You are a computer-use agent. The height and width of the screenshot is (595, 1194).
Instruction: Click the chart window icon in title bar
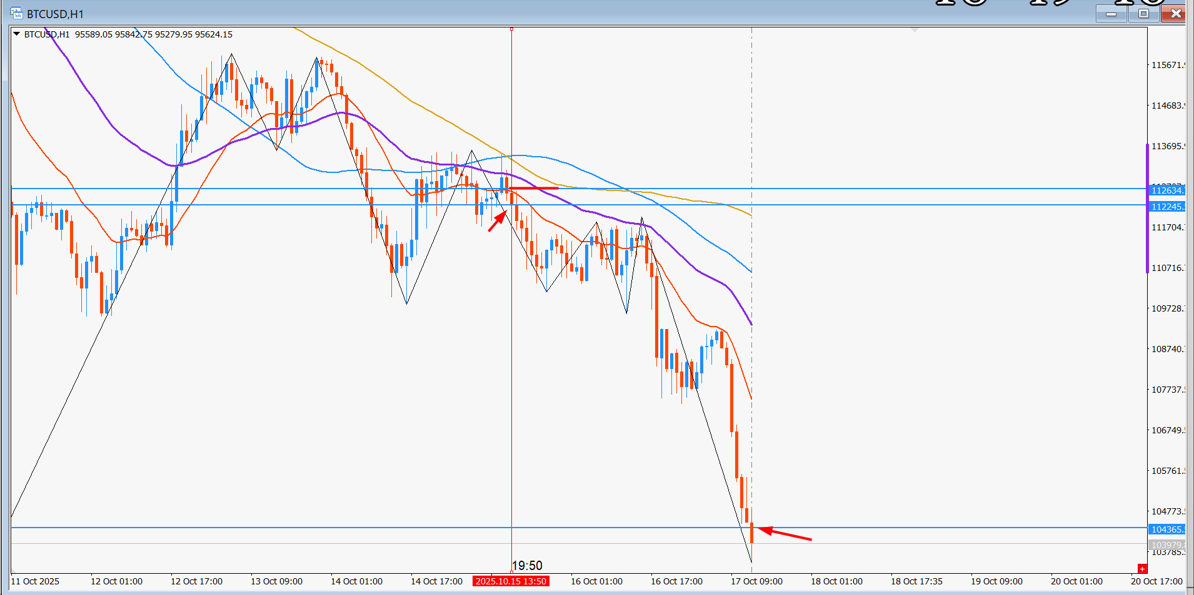point(17,13)
